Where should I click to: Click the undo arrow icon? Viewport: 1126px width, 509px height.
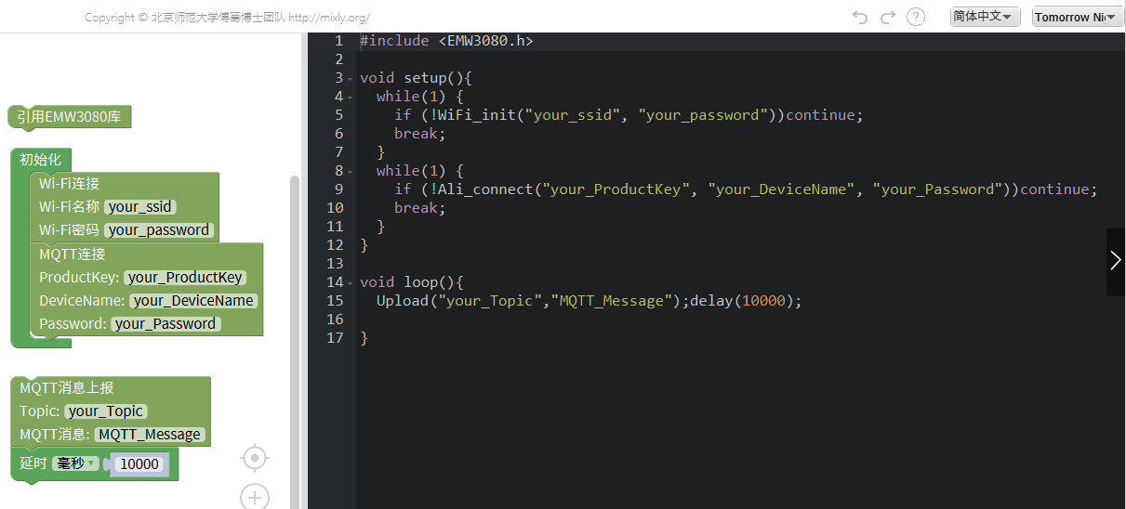[x=860, y=17]
